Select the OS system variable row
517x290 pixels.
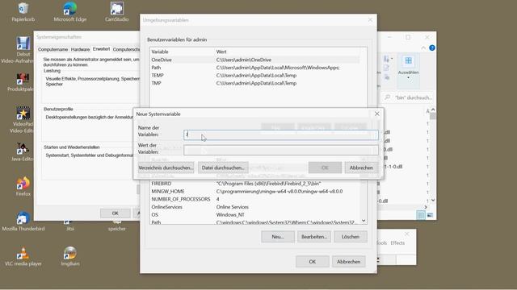[x=254, y=215]
